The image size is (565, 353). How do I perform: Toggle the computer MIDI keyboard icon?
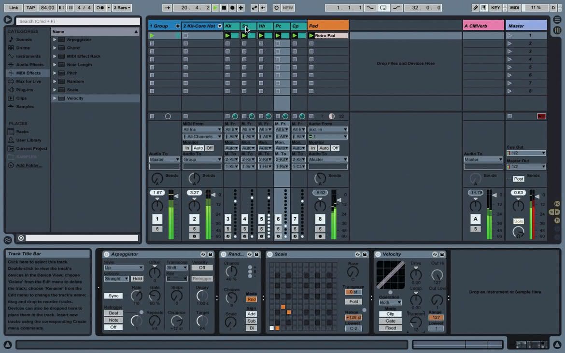[x=483, y=8]
